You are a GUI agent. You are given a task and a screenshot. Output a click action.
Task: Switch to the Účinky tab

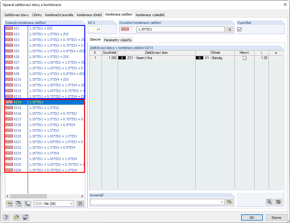point(37,15)
